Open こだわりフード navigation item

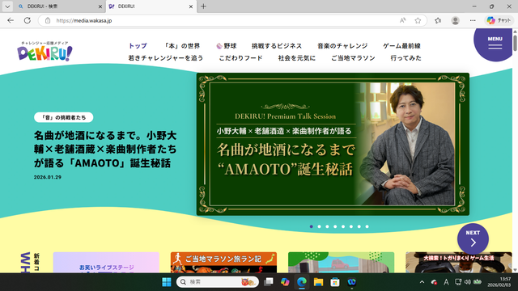241,58
